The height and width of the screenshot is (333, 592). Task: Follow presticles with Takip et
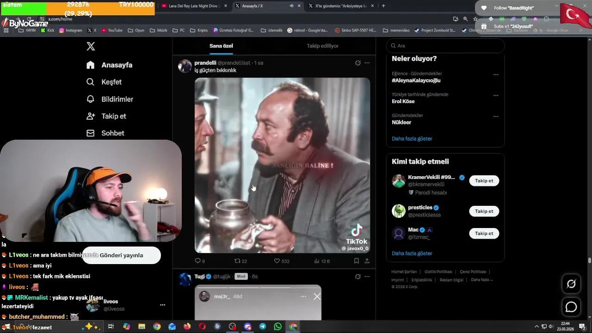[484, 211]
